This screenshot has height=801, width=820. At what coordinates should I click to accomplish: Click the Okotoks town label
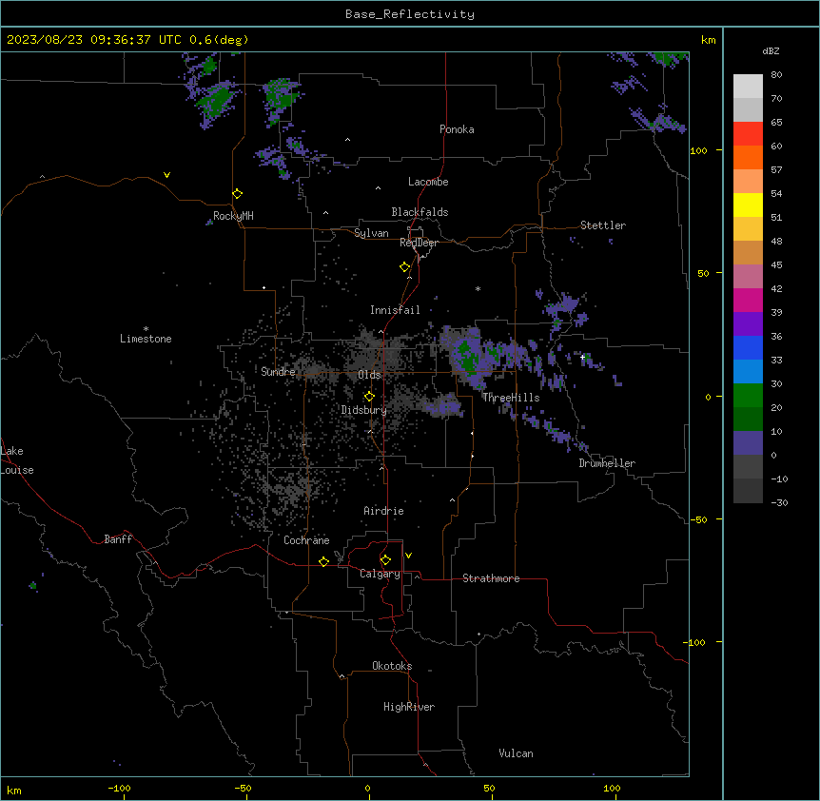392,666
